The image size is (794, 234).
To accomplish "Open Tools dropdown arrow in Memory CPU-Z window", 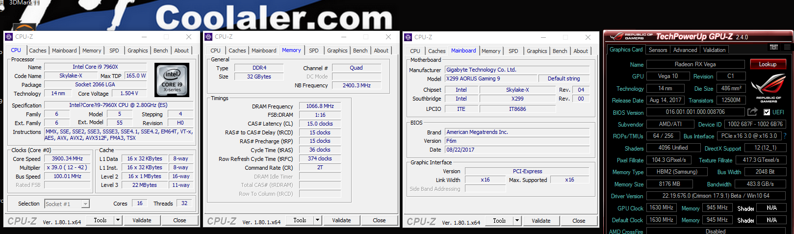I will coord(317,220).
